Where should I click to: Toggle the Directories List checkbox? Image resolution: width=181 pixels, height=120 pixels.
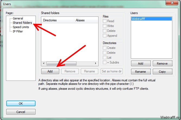pyautogui.click(x=104, y=58)
